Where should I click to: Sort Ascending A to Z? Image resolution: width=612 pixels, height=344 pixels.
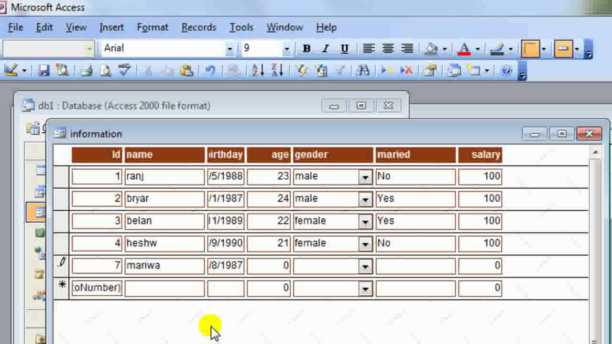[x=258, y=71]
